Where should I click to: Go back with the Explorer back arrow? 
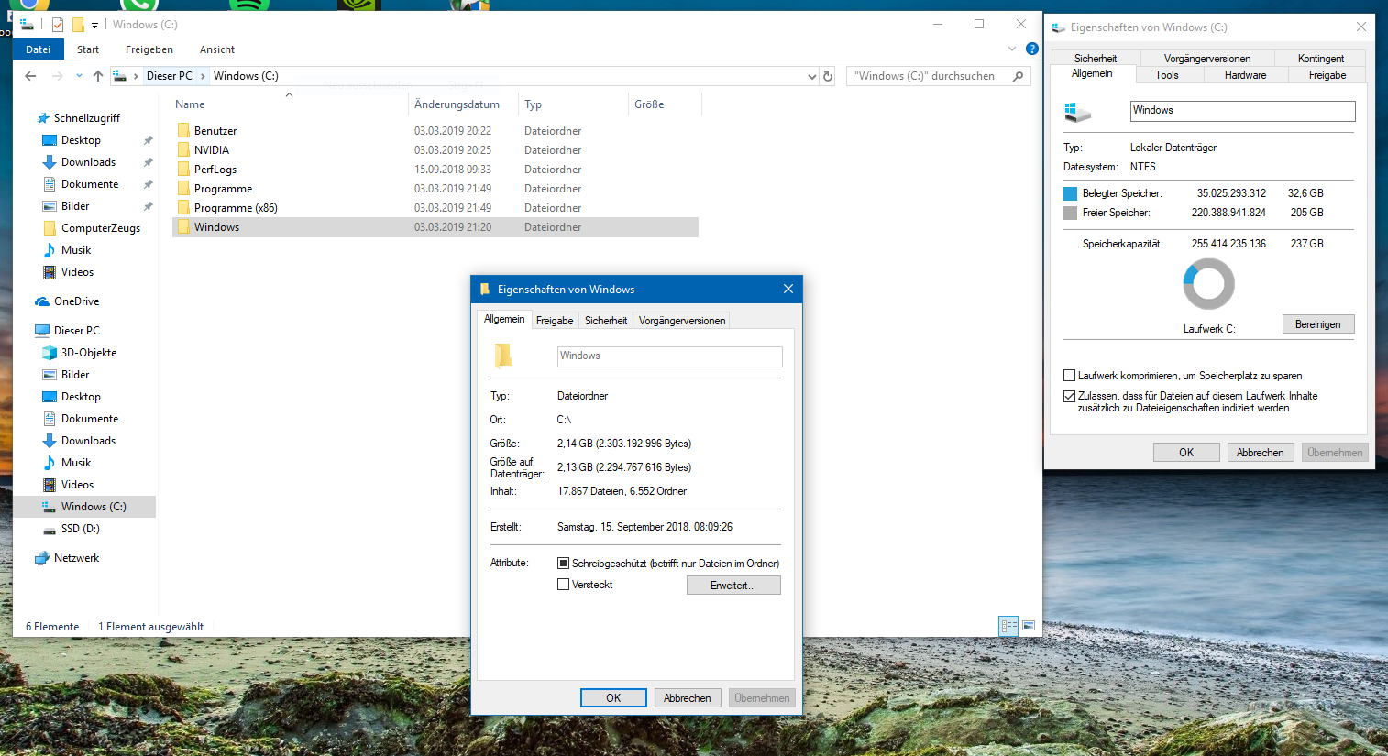pyautogui.click(x=30, y=76)
